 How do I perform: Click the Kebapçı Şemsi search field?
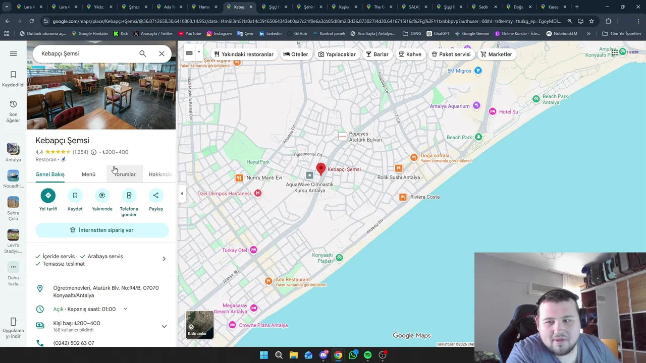coord(86,53)
